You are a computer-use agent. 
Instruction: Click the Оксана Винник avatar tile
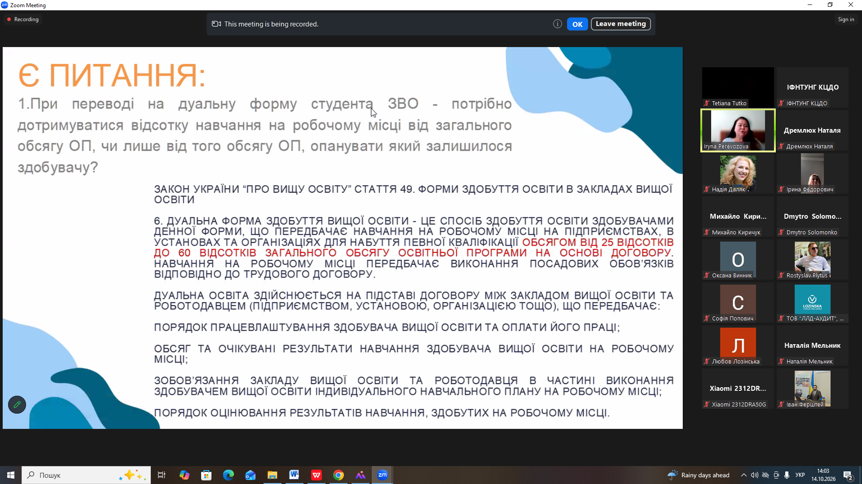[738, 259]
